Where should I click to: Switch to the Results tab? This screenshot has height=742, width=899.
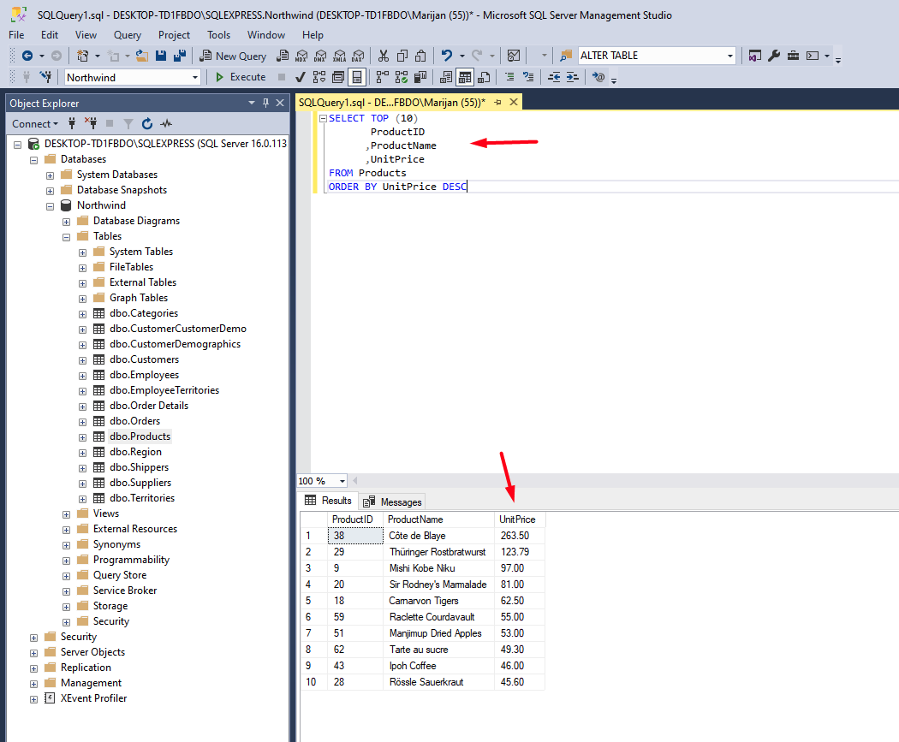(329, 500)
